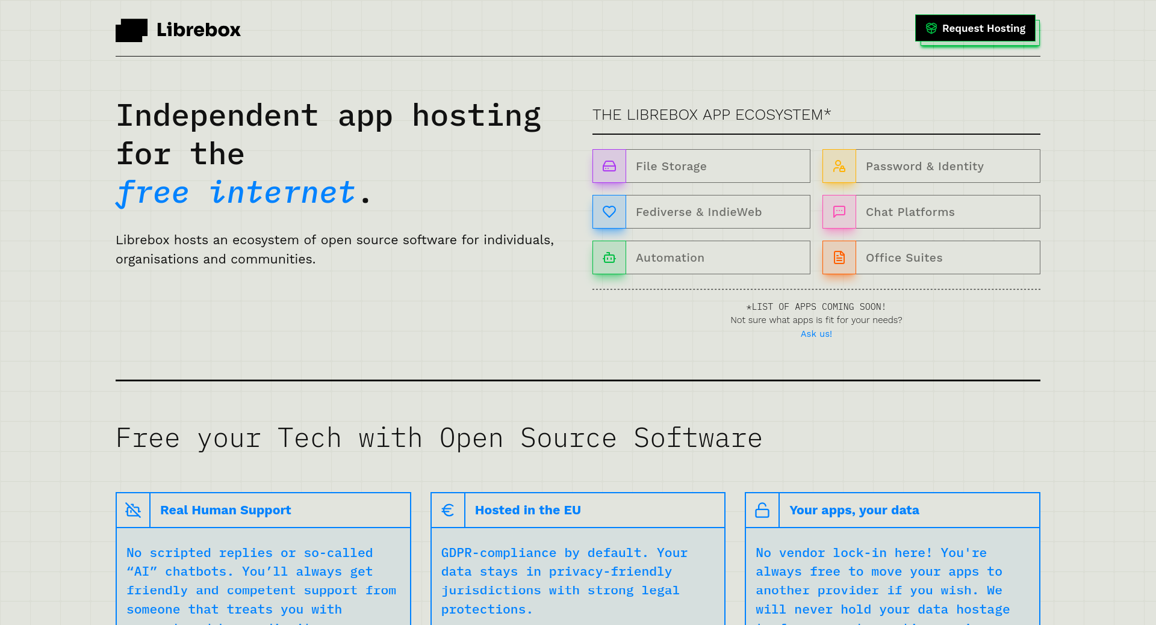Click the green Automation robot icon
1156x625 pixels.
tap(609, 257)
